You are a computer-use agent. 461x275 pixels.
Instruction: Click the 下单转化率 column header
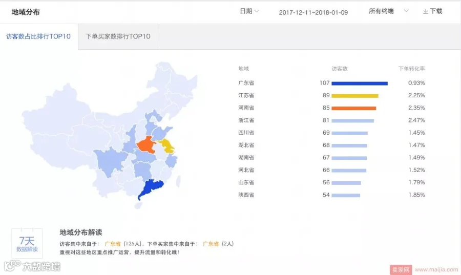[x=412, y=69]
